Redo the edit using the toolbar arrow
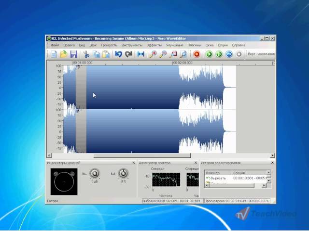309x231 pixels. point(128,54)
